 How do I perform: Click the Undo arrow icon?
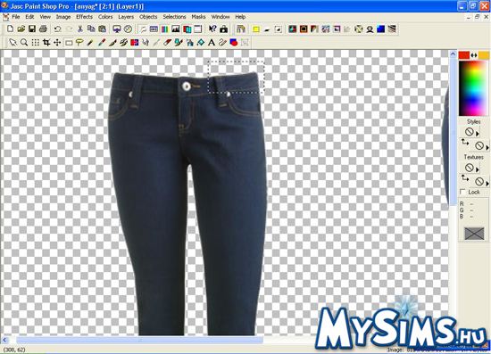(57, 29)
